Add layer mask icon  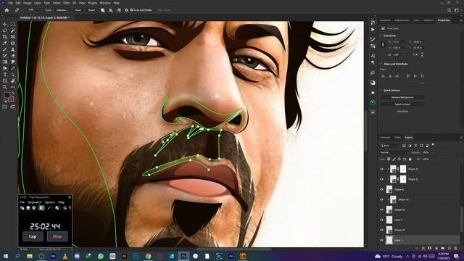(430, 248)
